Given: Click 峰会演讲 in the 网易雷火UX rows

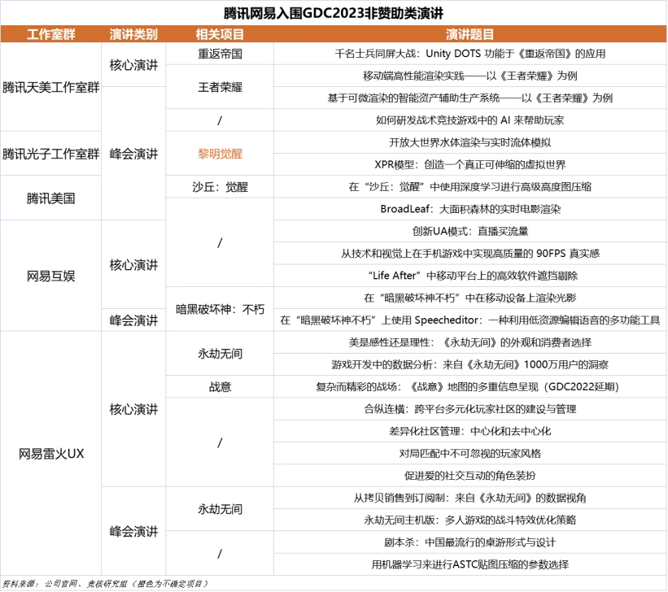Looking at the screenshot, I should pos(133,532).
